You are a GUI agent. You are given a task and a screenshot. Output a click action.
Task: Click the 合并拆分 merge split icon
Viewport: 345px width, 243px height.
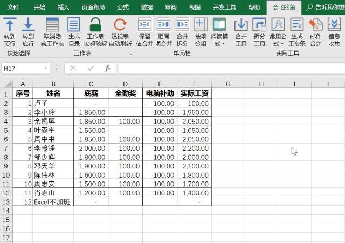[x=182, y=24]
